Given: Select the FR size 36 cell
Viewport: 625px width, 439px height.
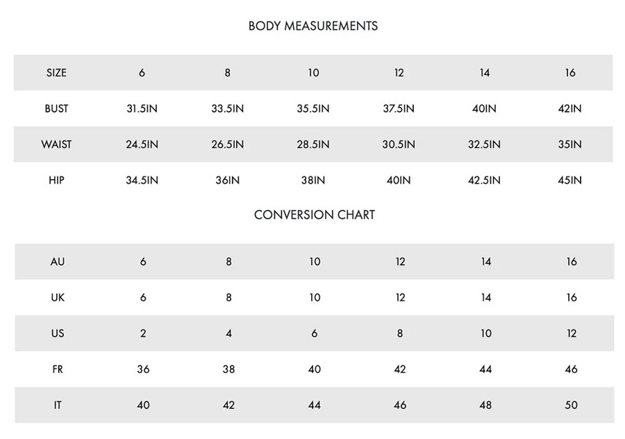Looking at the screenshot, I should pyautogui.click(x=143, y=370).
